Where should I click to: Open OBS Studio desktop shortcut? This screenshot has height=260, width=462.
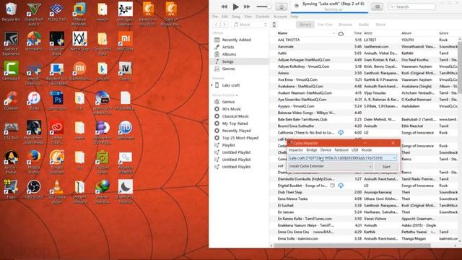(x=34, y=189)
